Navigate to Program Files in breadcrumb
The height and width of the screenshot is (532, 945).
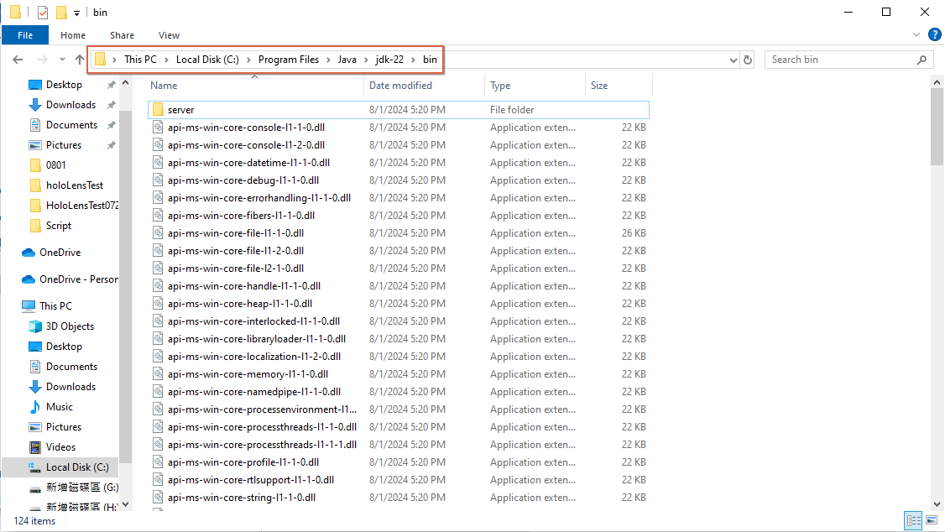pyautogui.click(x=288, y=60)
